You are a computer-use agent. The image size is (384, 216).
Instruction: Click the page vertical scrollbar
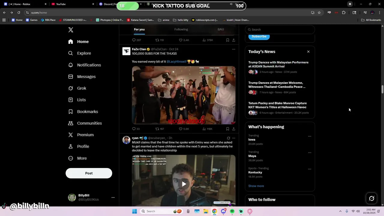click(382, 90)
